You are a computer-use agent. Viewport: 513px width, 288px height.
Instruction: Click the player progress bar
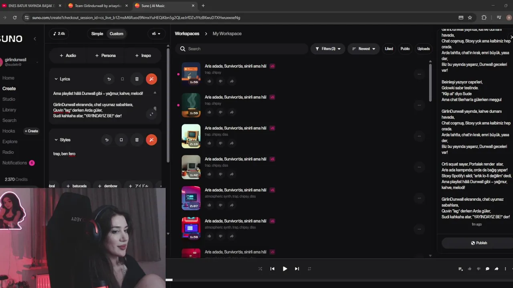[x=339, y=280]
